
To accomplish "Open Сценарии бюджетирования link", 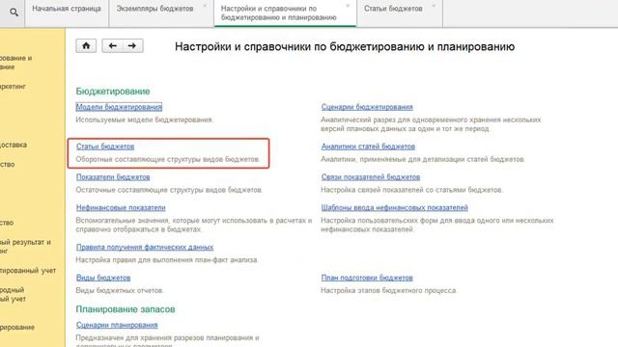I will pyautogui.click(x=367, y=107).
